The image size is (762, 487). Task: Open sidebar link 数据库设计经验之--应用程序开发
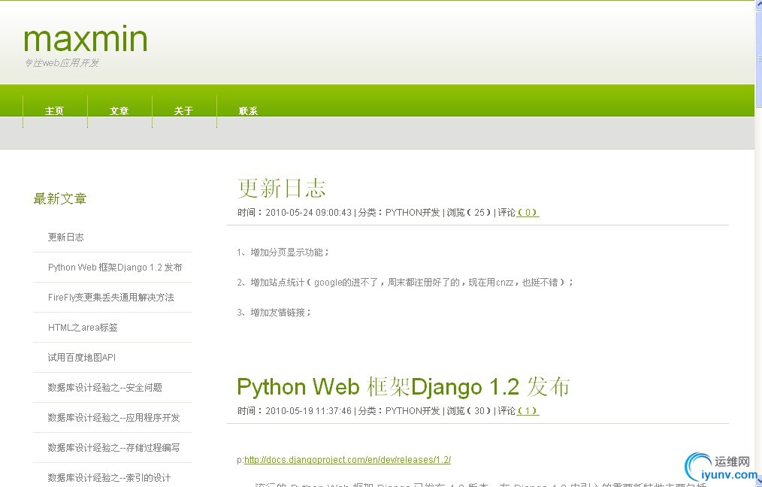(x=113, y=418)
